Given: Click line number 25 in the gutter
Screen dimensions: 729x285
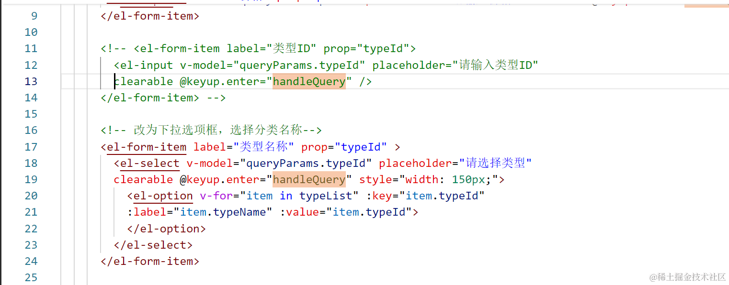Looking at the screenshot, I should pyautogui.click(x=31, y=277).
